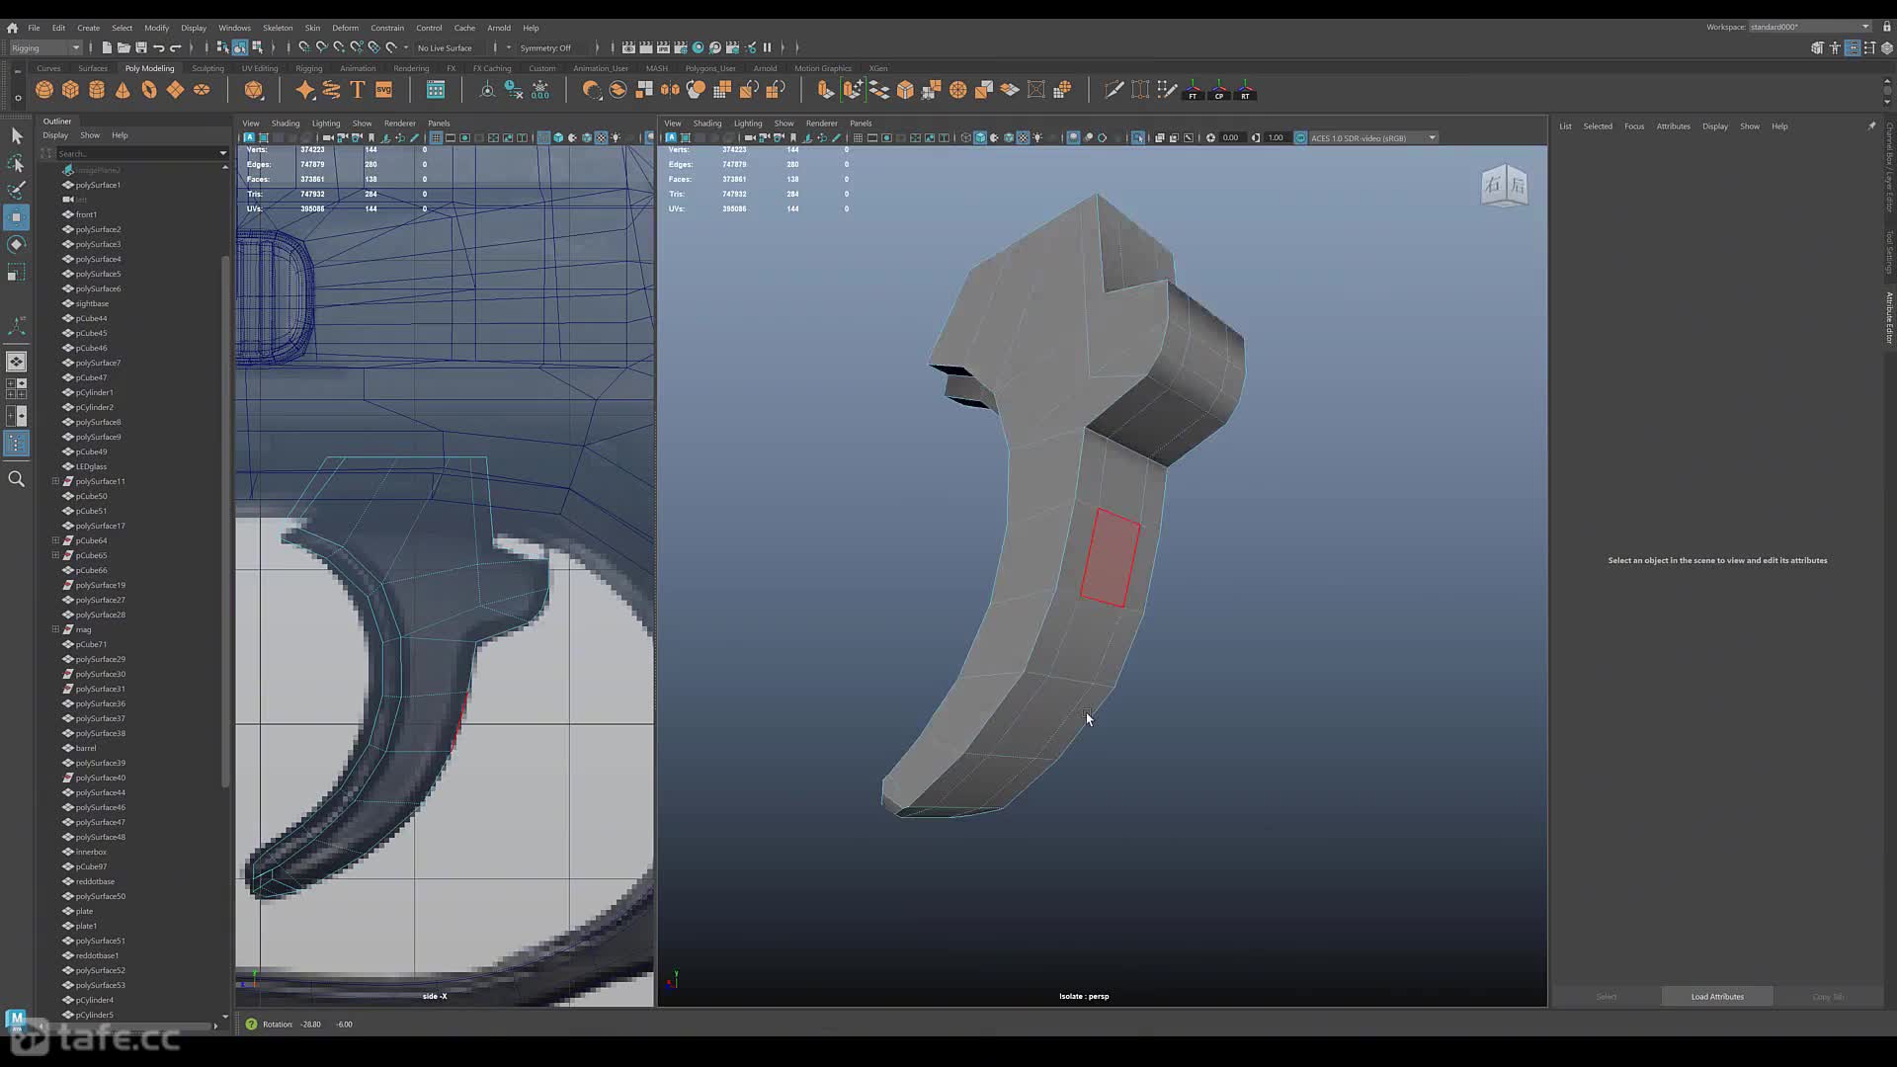Switch to the UV Editing shelf tab
The width and height of the screenshot is (1897, 1067).
260,68
